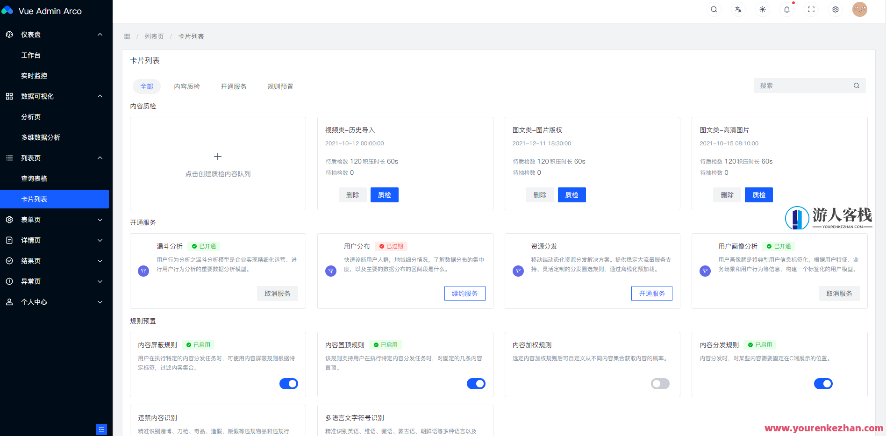The image size is (886, 436).
Task: Switch to the 开通服务 tab
Action: coord(234,86)
